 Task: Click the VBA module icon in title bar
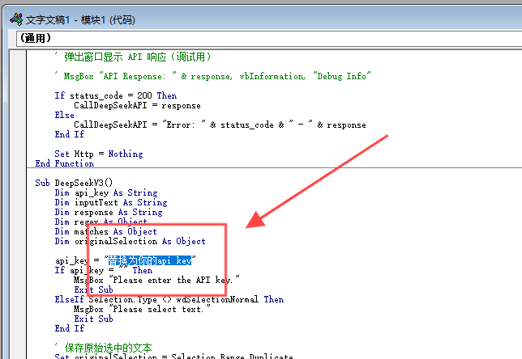[x=16, y=19]
